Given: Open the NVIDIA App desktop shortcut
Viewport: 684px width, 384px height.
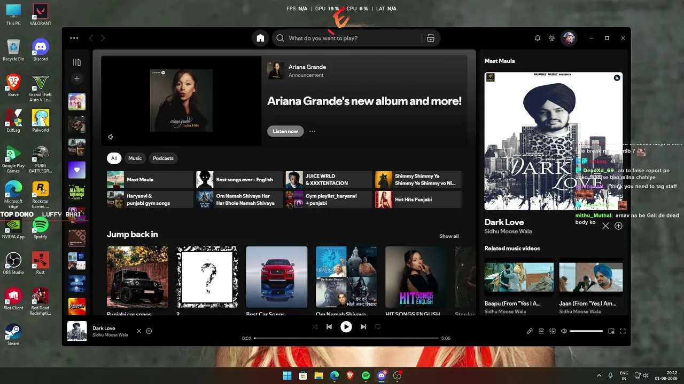Looking at the screenshot, I should pyautogui.click(x=13, y=228).
